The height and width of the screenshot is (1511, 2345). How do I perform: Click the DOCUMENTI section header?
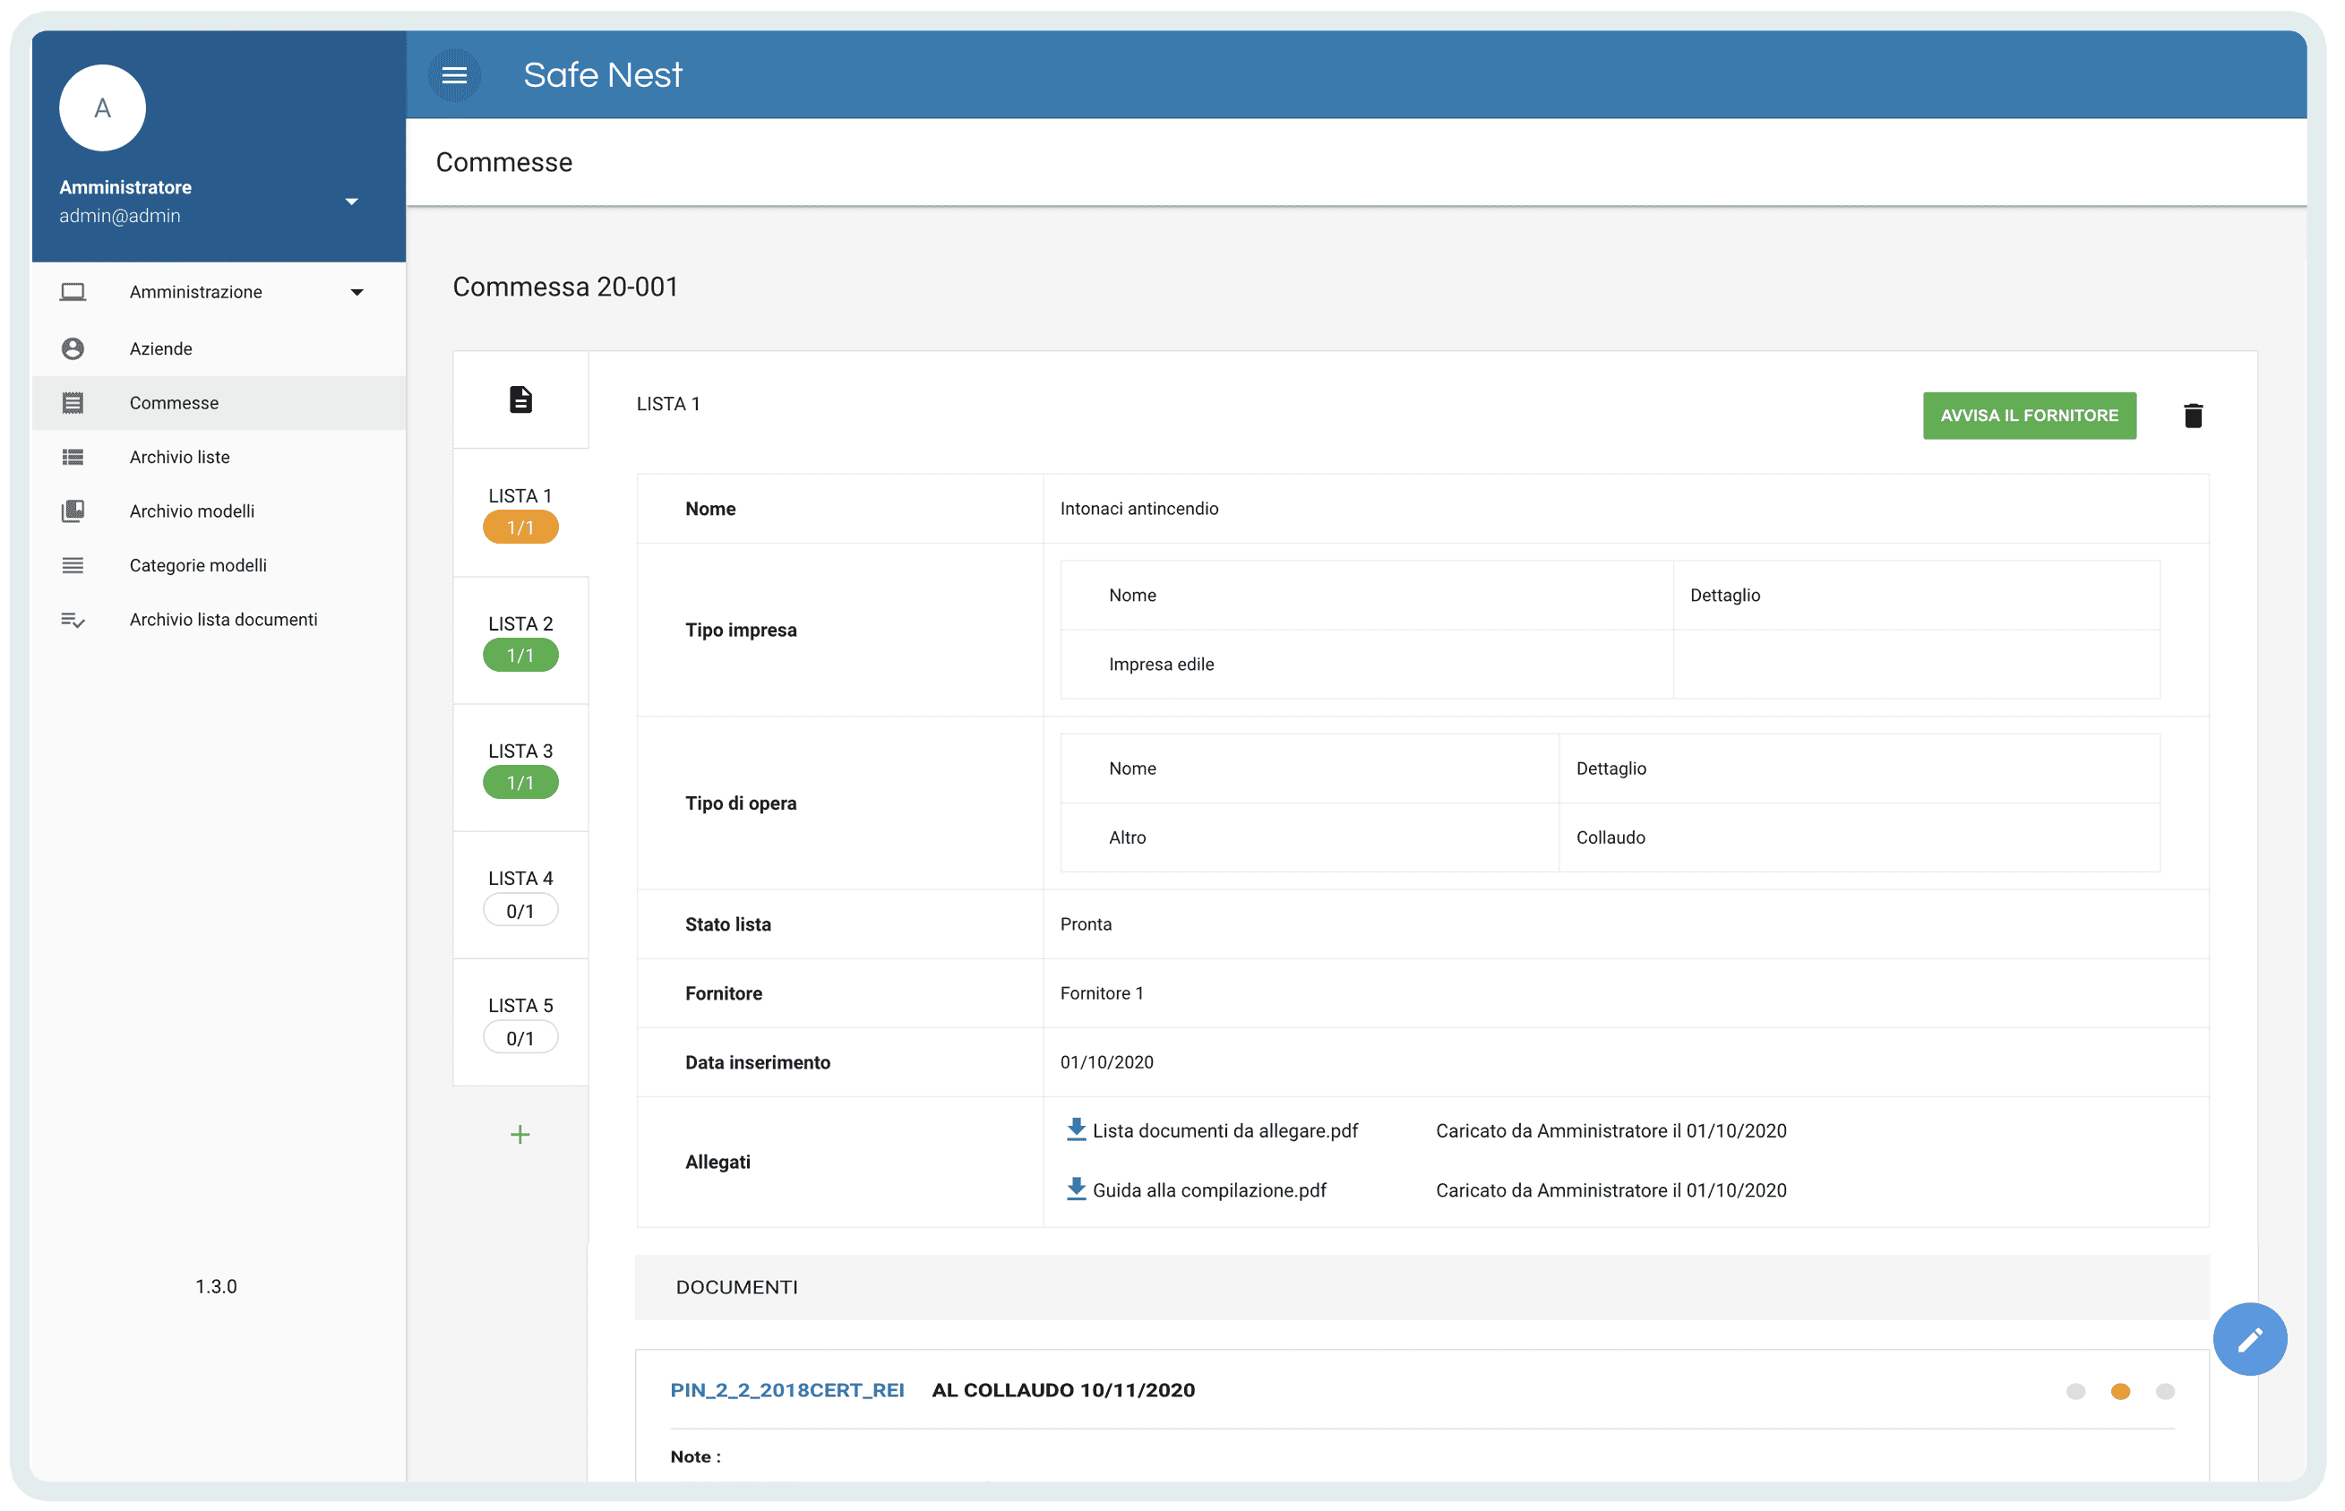click(1422, 1288)
